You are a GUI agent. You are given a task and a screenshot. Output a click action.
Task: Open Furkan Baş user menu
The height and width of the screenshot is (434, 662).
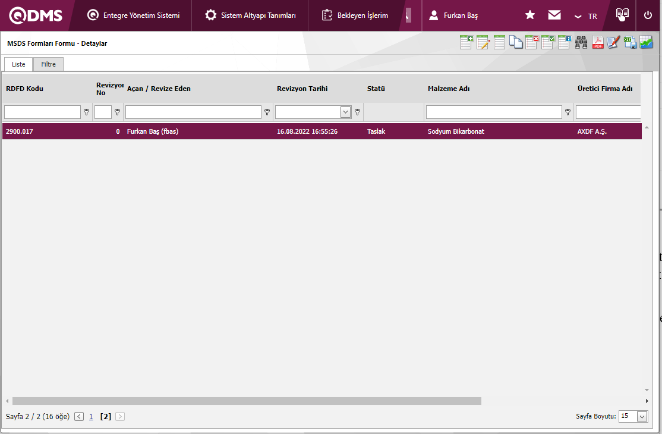[x=453, y=15]
